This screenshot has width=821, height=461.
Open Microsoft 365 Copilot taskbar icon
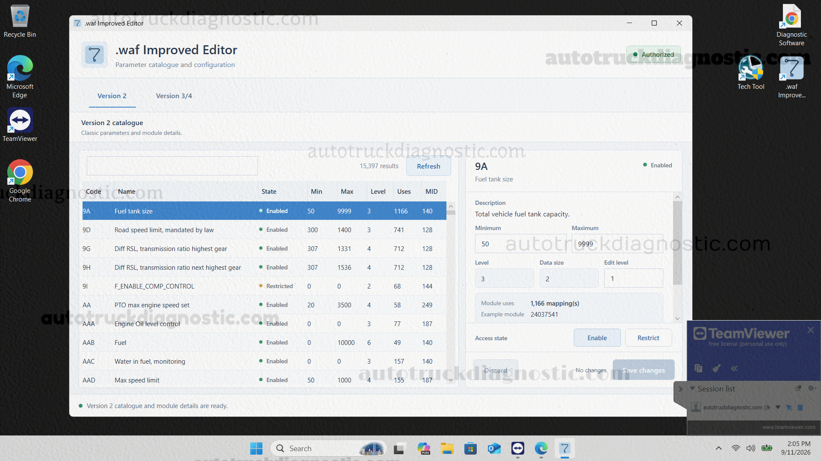tap(423, 448)
